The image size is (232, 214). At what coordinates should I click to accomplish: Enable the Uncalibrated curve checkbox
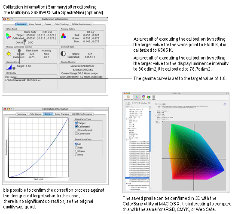click(76, 130)
